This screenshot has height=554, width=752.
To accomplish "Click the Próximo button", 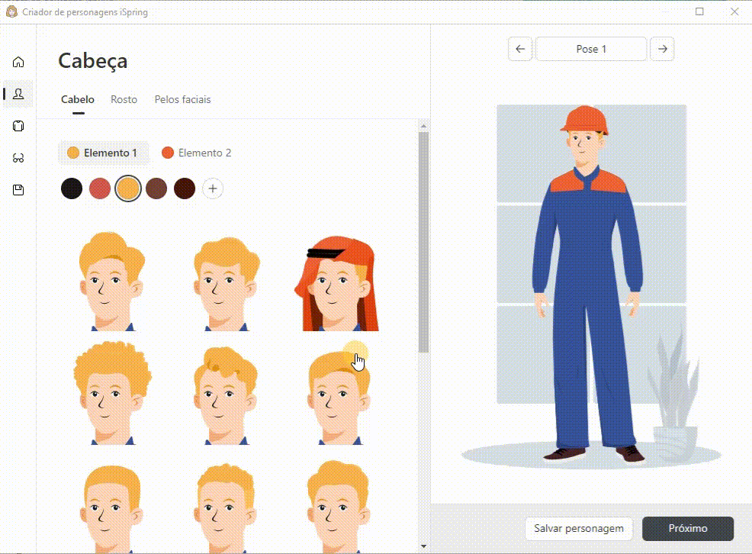I will point(688,529).
